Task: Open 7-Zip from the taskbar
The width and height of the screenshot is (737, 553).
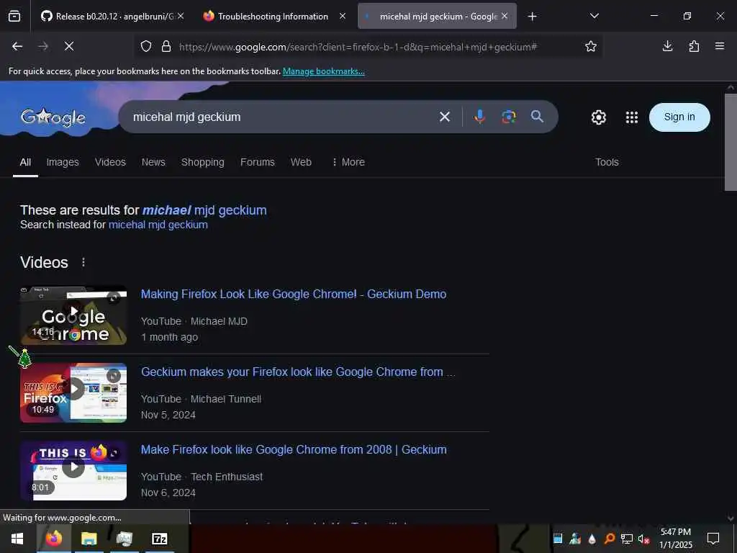Action: tap(160, 539)
